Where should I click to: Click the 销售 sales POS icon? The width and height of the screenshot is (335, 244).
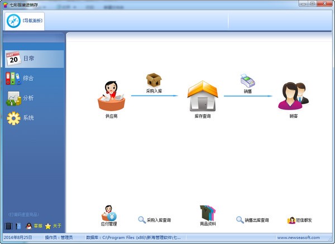pos(247,80)
